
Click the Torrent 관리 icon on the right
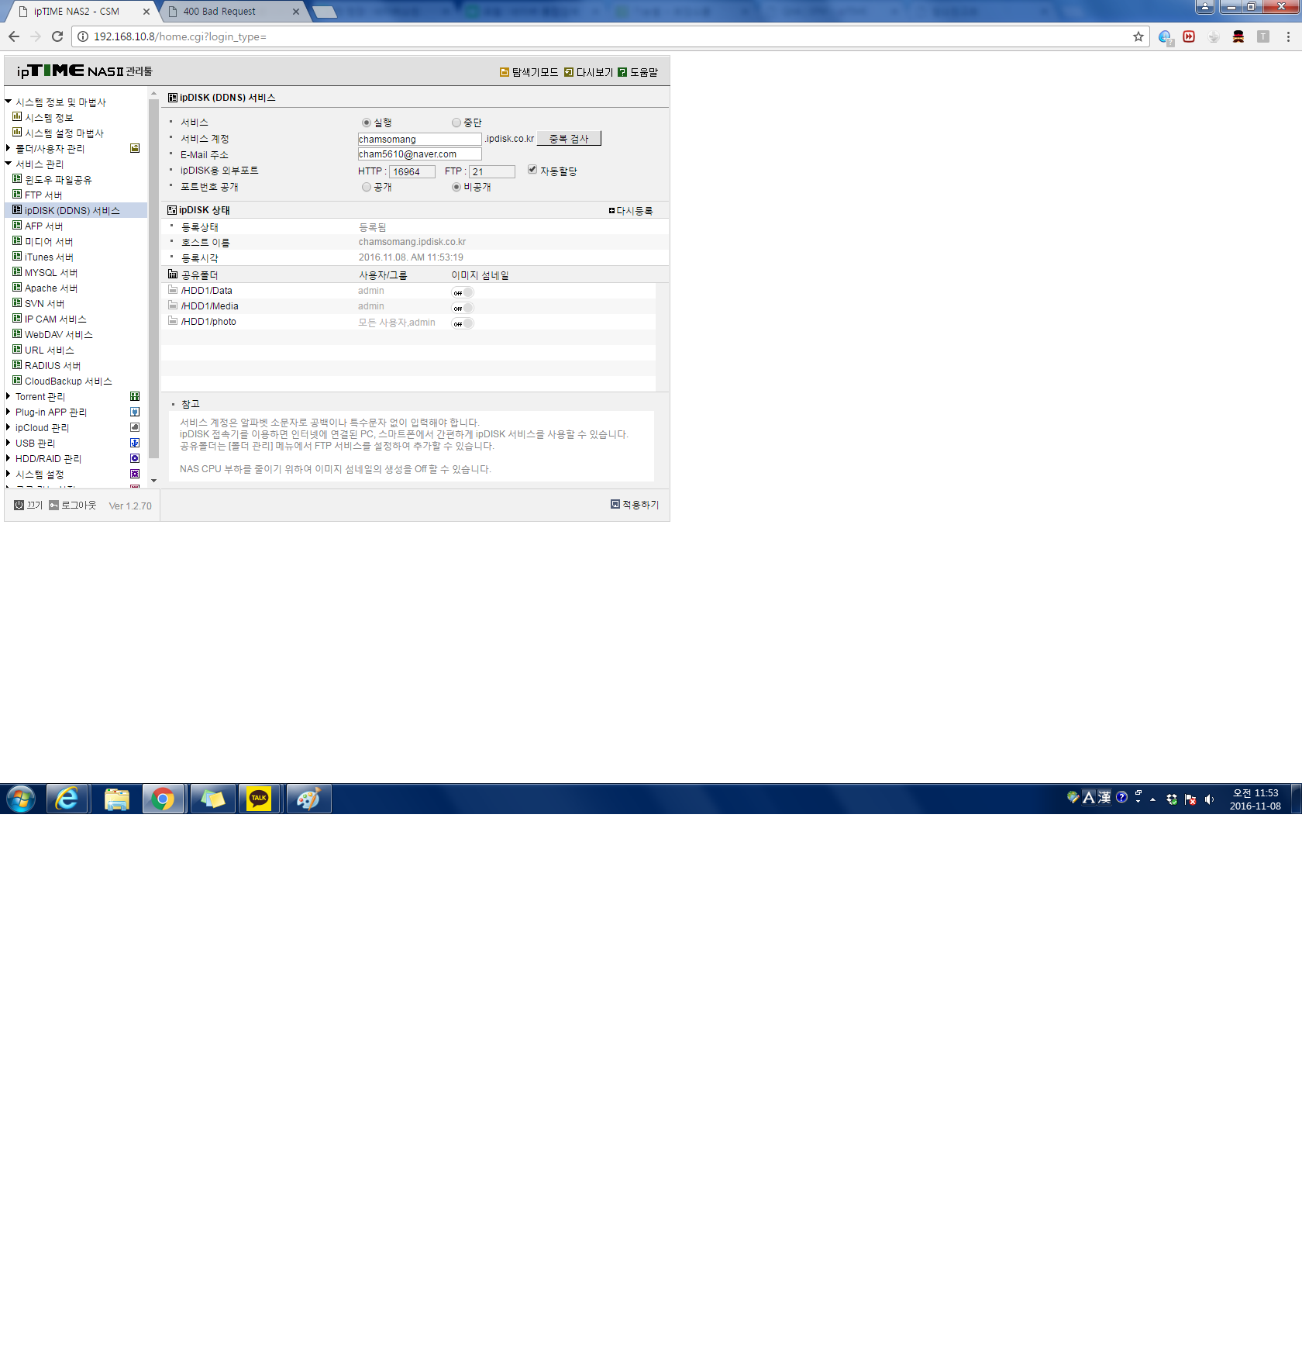point(135,396)
